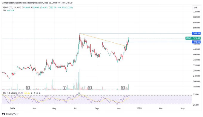Select the 559.35 blue price line label

coord(196,33)
